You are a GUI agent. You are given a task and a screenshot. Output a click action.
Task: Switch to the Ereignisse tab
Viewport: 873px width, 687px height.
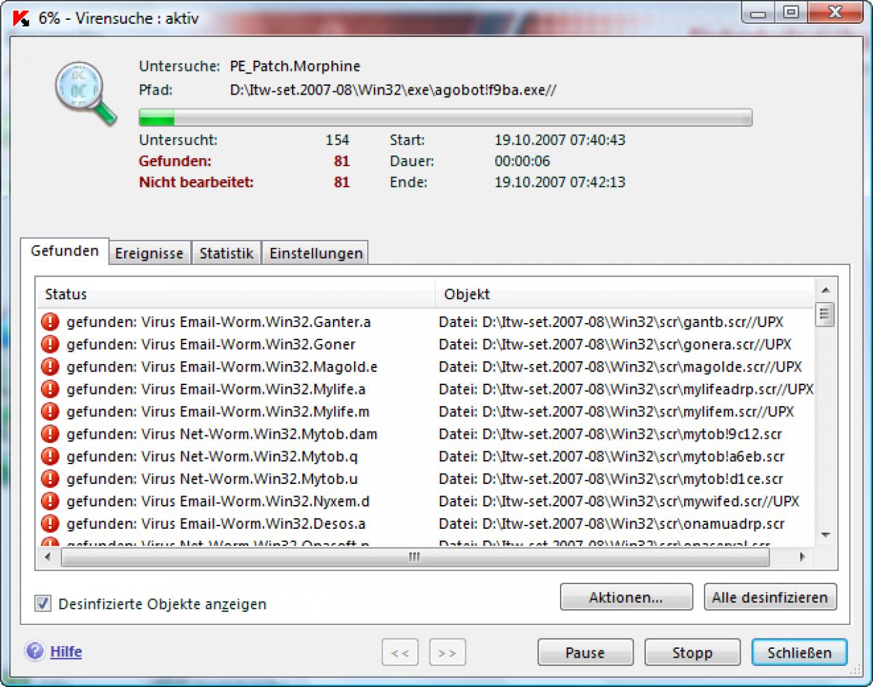pos(149,254)
